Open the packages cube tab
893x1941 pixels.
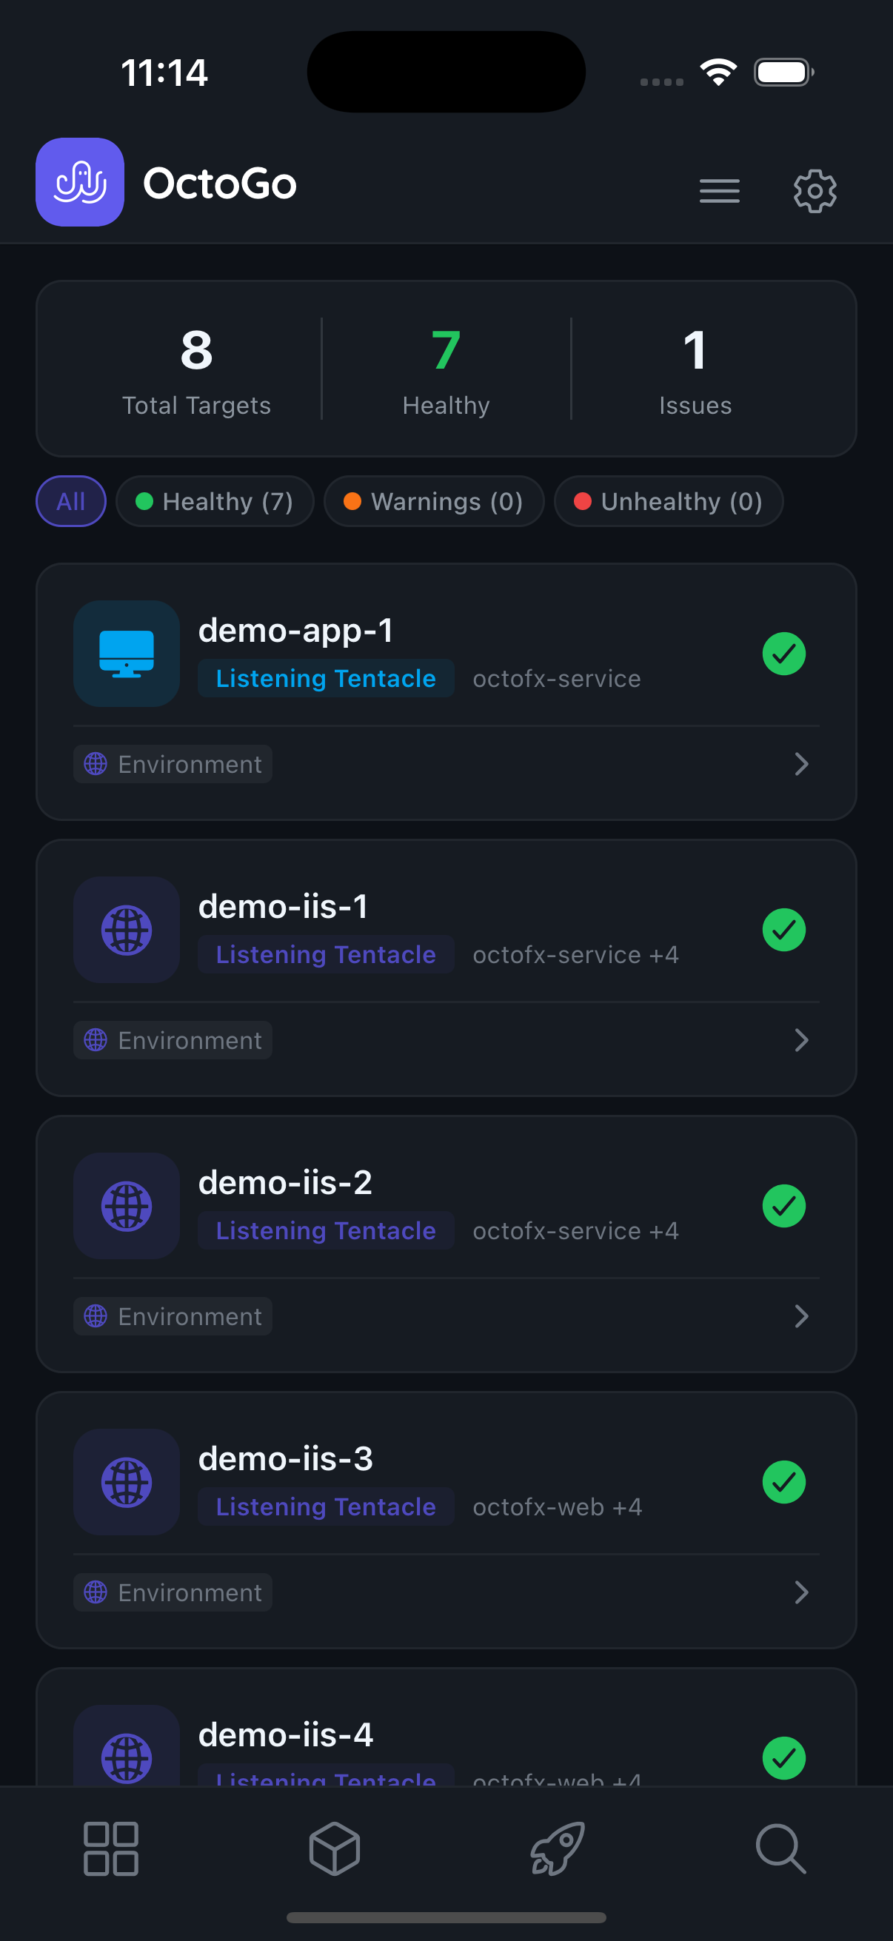[x=334, y=1848]
